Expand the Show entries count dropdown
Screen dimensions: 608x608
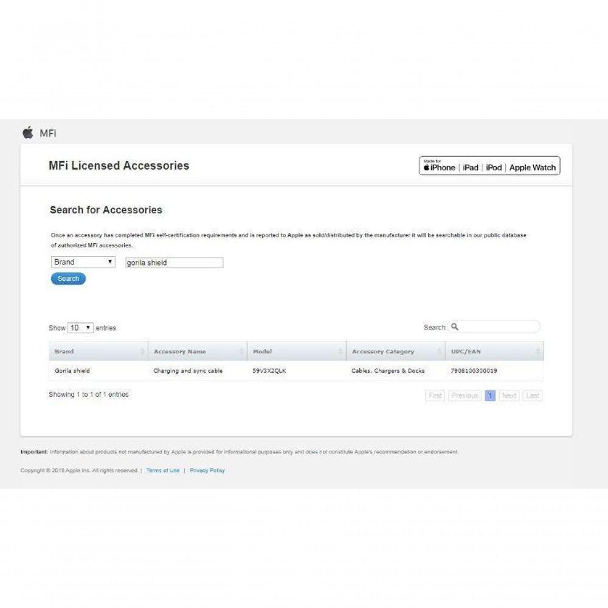(x=80, y=328)
